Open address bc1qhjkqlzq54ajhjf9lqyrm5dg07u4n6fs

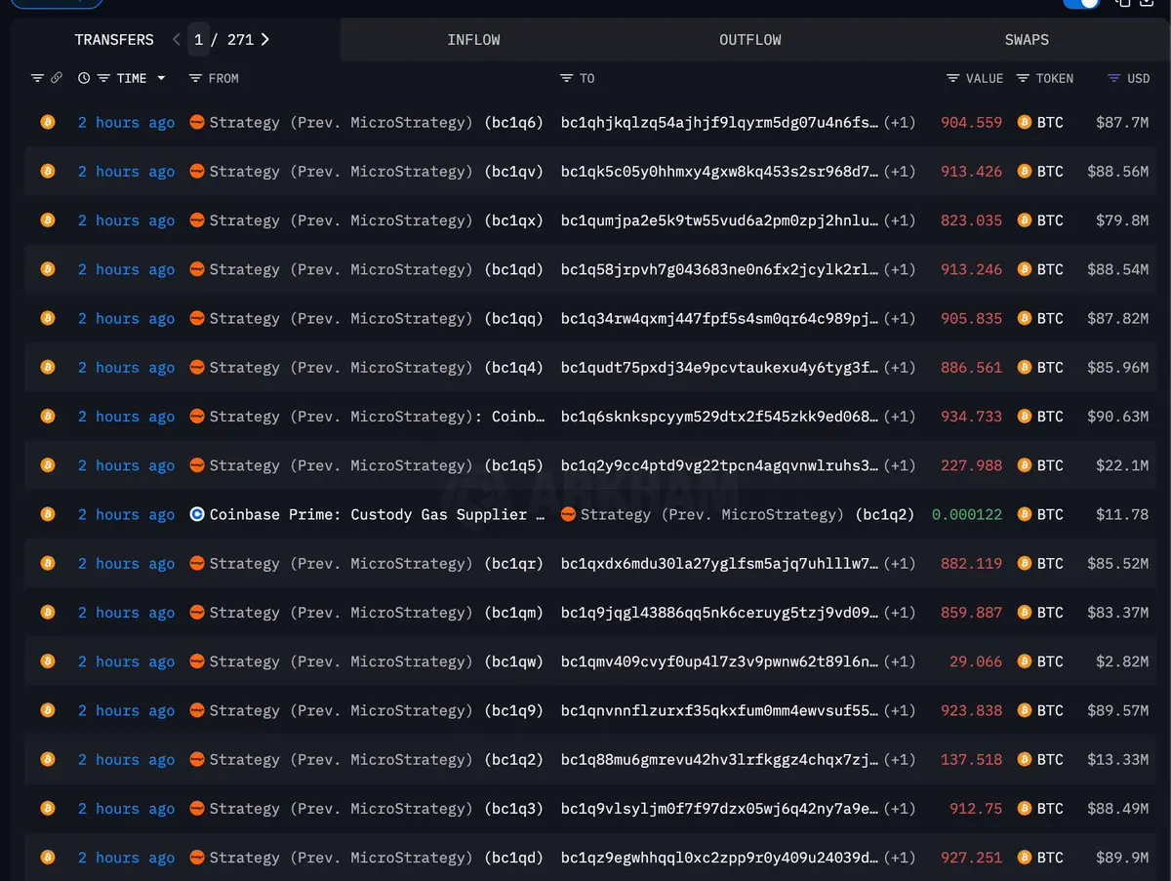click(x=719, y=122)
